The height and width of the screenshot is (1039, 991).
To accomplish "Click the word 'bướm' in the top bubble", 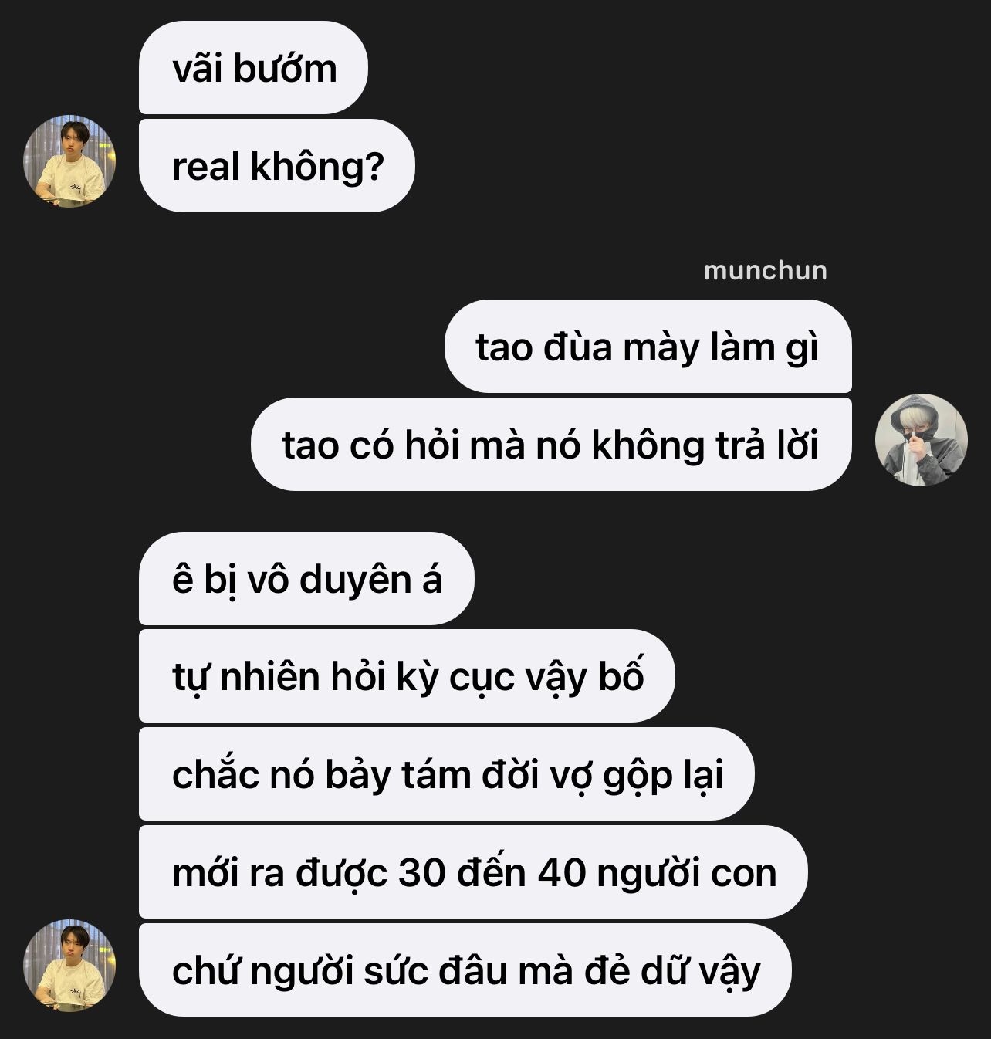I will (286, 68).
